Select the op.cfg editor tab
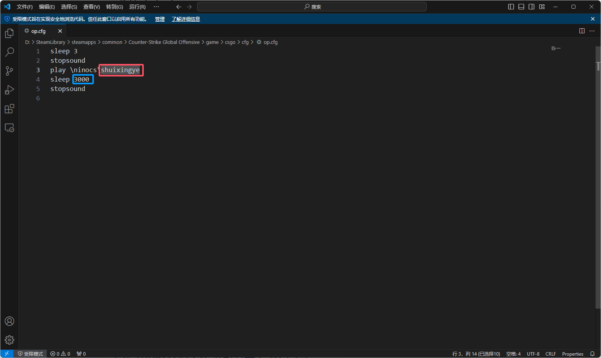Viewport: 601px width, 358px height. click(38, 31)
